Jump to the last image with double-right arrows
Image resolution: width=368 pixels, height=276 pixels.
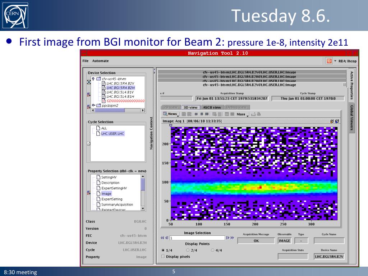point(233,238)
